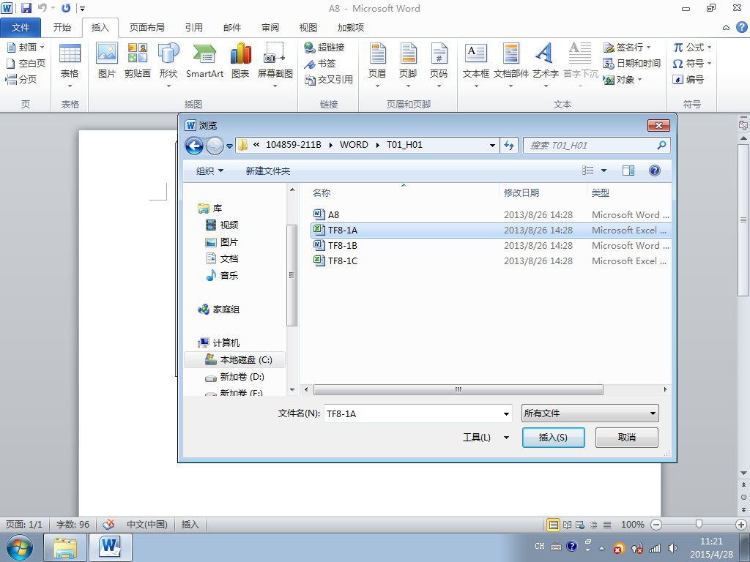
Task: Add a Bookmark (书签)
Action: coord(320,64)
